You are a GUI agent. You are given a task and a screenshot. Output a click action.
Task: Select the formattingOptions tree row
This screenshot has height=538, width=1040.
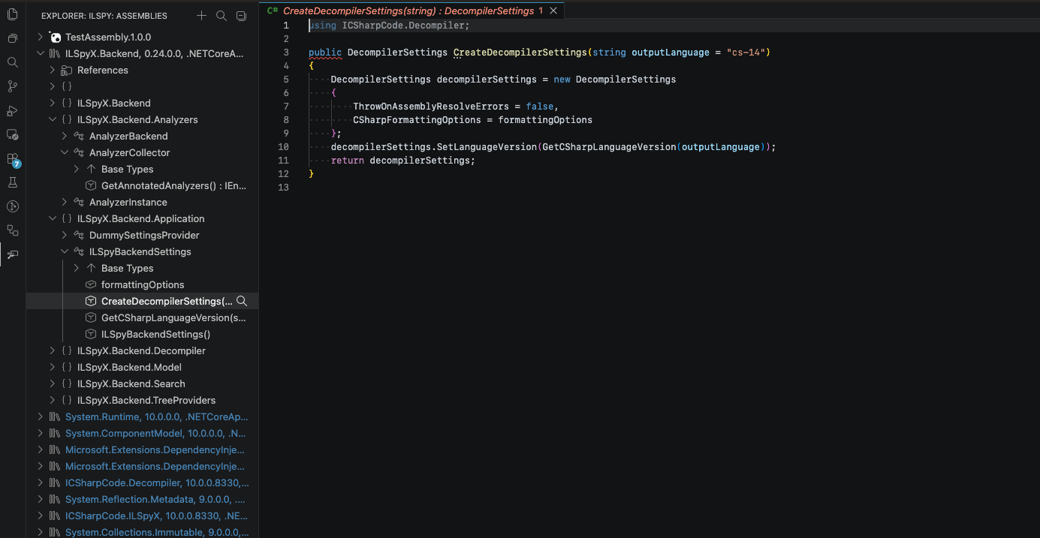pyautogui.click(x=142, y=284)
